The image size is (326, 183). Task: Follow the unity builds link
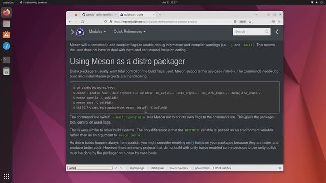tap(195, 143)
